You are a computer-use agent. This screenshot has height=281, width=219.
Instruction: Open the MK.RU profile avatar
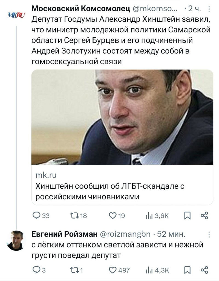click(x=16, y=15)
